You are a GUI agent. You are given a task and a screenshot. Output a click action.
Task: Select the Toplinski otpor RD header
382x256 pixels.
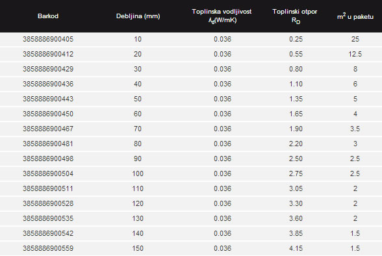click(x=295, y=16)
